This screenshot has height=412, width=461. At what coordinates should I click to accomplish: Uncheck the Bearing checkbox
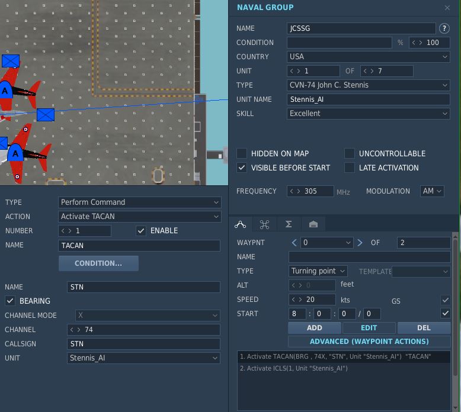point(10,301)
